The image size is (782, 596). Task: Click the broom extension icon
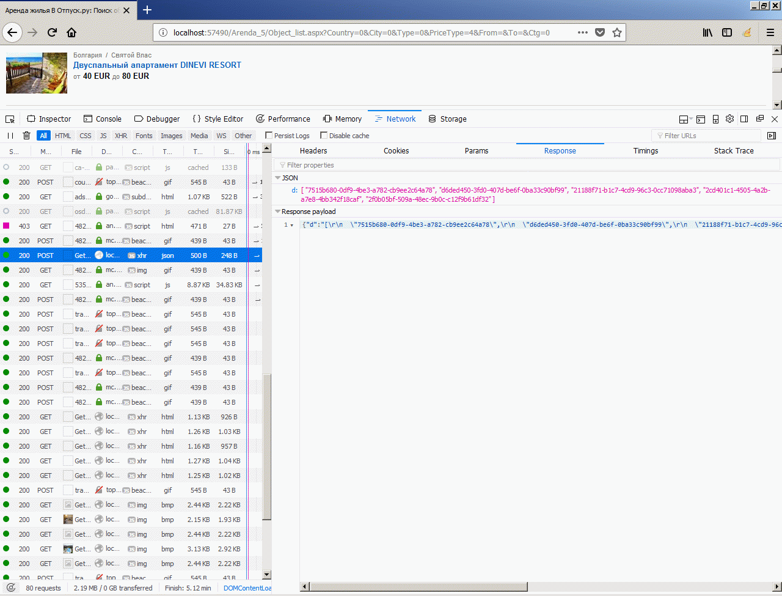[x=747, y=32]
